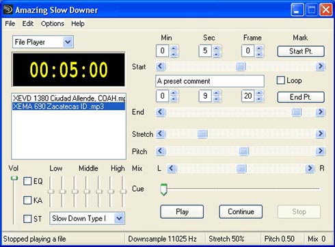Screen dimensions: 335x247
Task: Click the Cue position marker
Action: click(x=163, y=190)
